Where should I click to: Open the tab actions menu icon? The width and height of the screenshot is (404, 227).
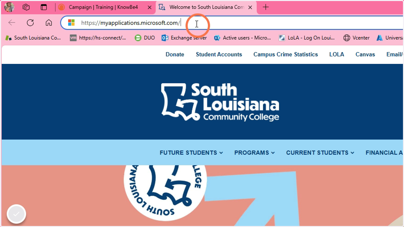coord(44,7)
